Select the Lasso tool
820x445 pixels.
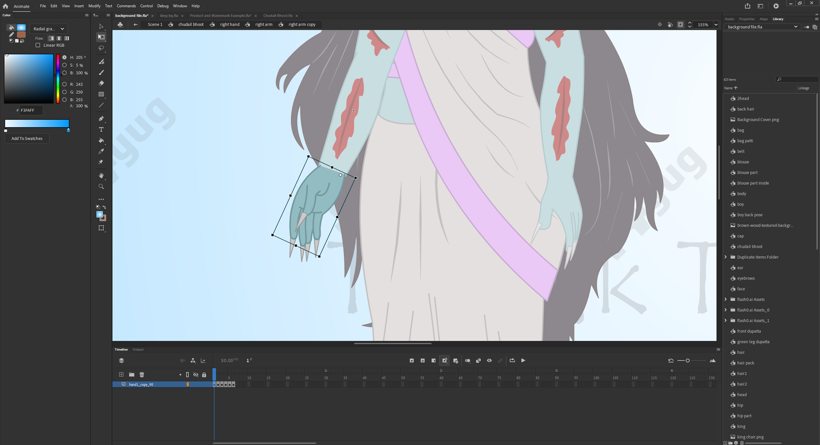(x=101, y=48)
